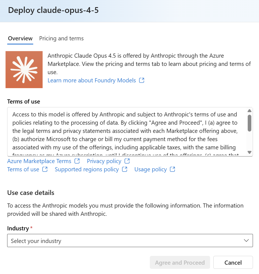
Task: Click external-link icon after Azure Marketplace Terms
Action: pos(77,161)
